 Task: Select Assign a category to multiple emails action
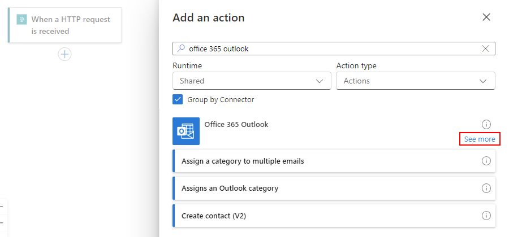(x=243, y=161)
